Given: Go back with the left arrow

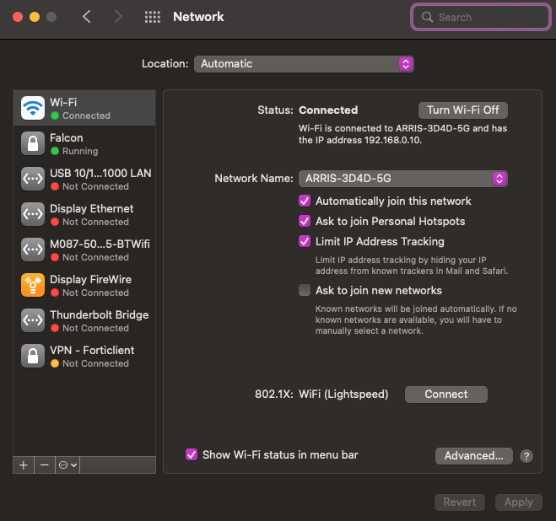Looking at the screenshot, I should (87, 17).
